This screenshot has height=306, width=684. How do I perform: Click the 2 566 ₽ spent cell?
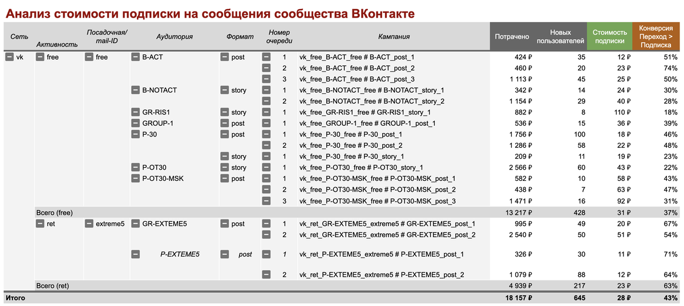coord(519,167)
